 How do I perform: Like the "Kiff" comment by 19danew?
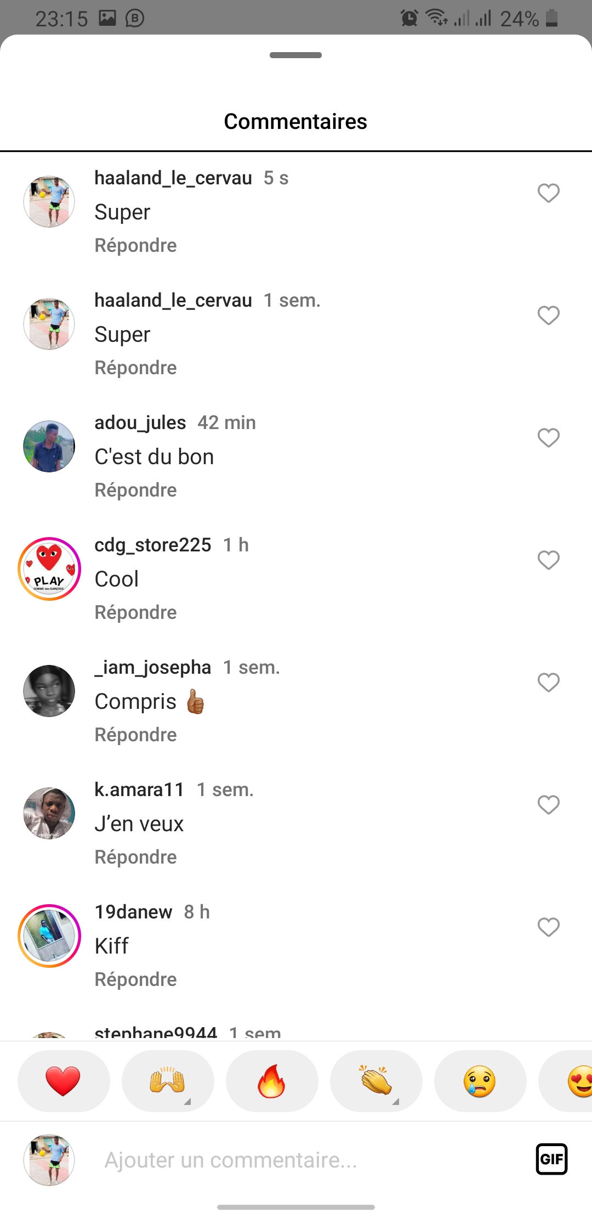tap(548, 927)
